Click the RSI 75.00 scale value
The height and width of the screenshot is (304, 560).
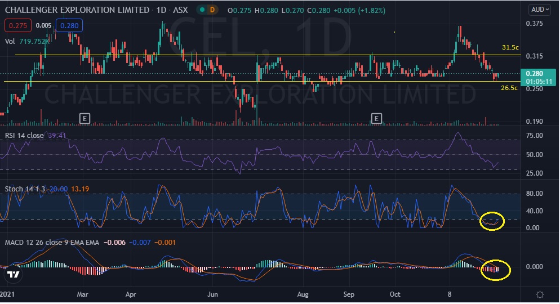point(534,136)
